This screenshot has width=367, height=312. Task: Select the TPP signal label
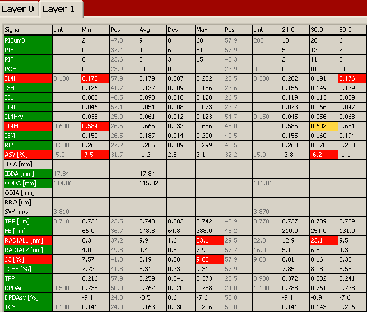click(x=28, y=278)
